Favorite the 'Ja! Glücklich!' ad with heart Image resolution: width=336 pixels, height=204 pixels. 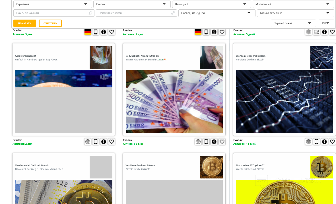tap(222, 142)
